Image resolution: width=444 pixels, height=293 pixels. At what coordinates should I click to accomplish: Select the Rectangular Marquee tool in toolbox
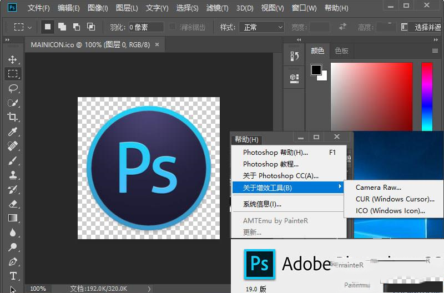12,74
